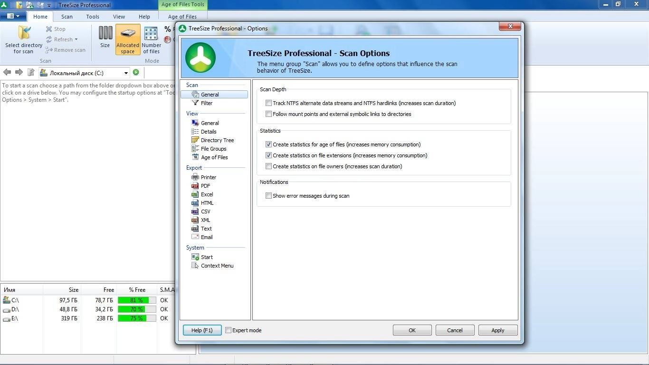Enable Track NTFS alternate data streams
The image size is (649, 365).
point(268,103)
